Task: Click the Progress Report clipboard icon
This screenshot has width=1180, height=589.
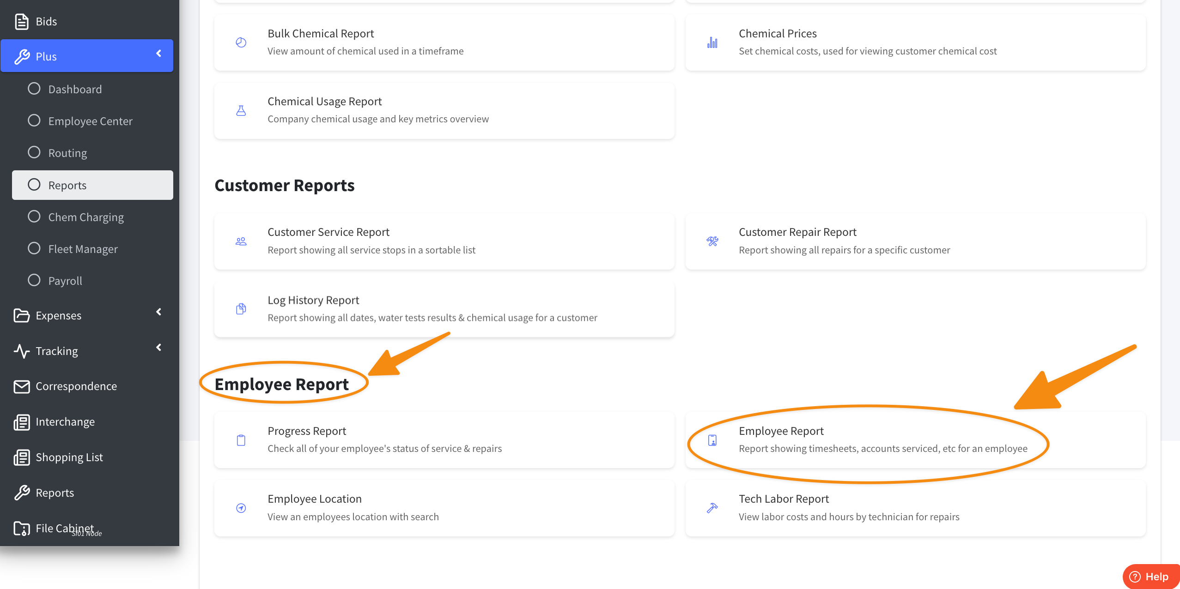Action: (x=241, y=440)
